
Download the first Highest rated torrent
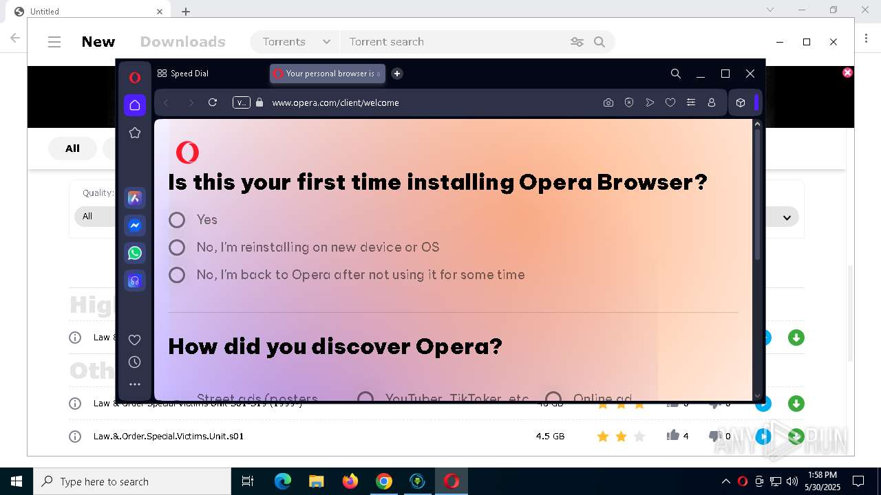point(796,338)
